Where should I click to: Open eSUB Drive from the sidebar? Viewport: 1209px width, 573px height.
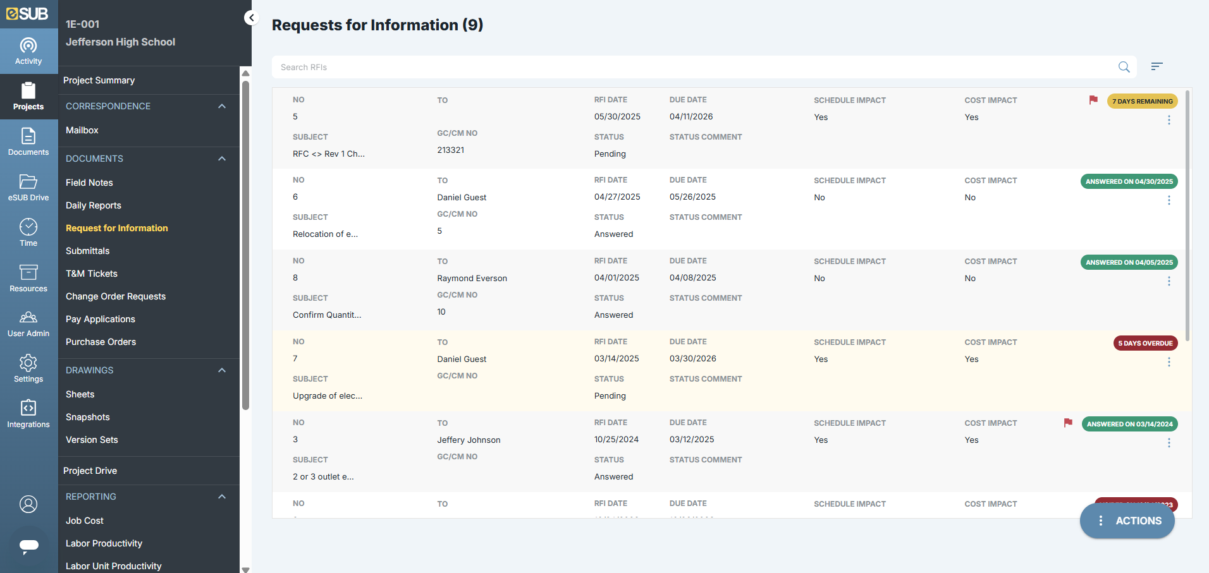coord(28,188)
